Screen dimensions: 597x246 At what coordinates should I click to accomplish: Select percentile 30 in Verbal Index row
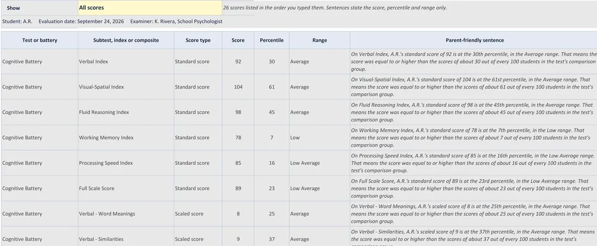[x=271, y=62]
